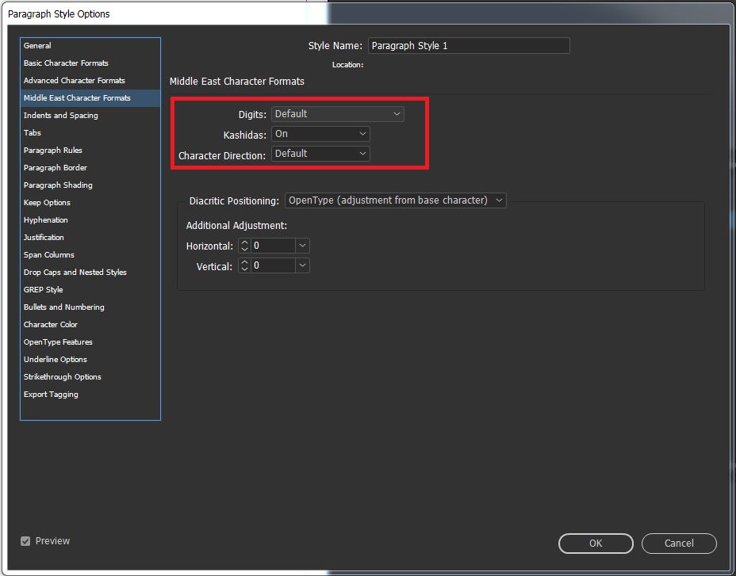Open Span Columns category

point(90,254)
